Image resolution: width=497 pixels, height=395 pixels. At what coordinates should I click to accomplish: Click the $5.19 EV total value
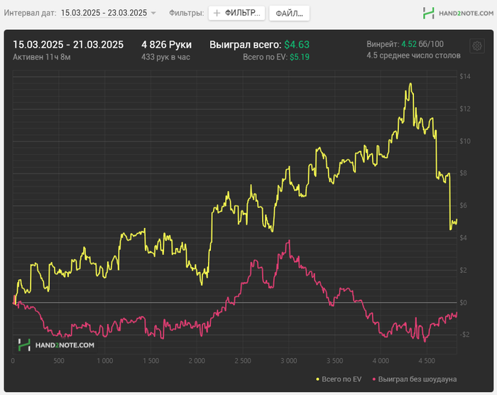pos(300,57)
